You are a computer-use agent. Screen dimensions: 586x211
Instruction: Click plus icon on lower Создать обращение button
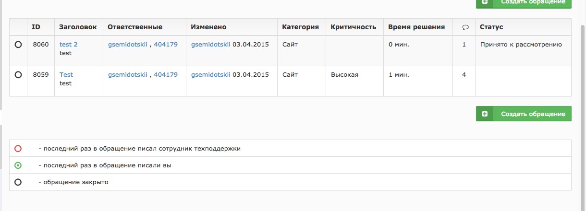485,114
